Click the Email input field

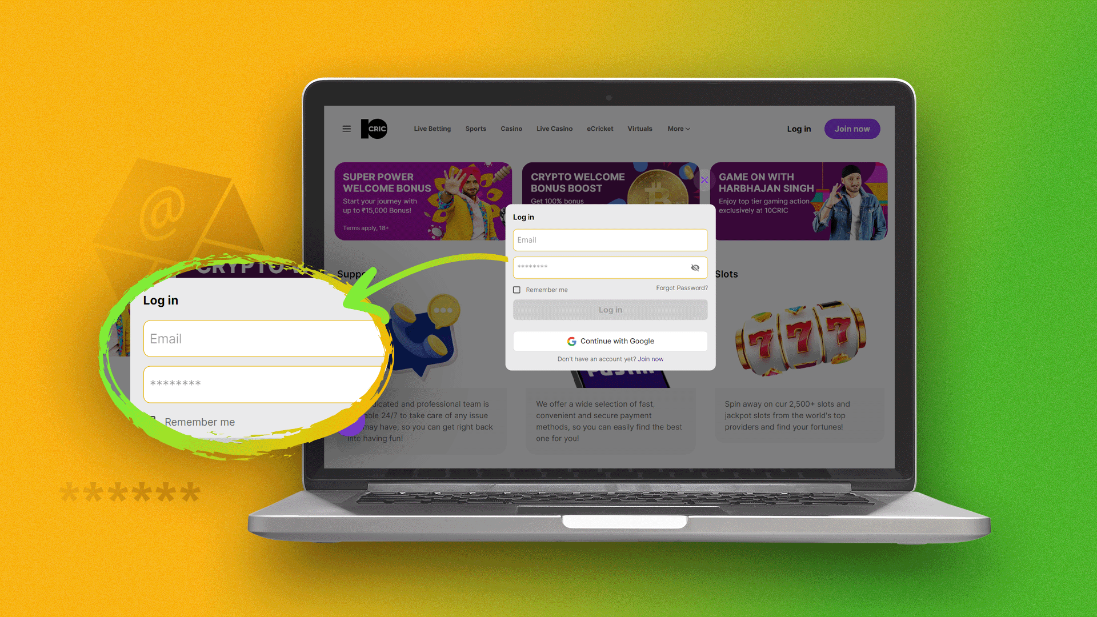tap(610, 239)
